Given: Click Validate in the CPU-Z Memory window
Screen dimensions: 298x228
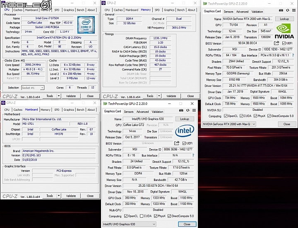Looking at the screenshot, I should point(171,96).
